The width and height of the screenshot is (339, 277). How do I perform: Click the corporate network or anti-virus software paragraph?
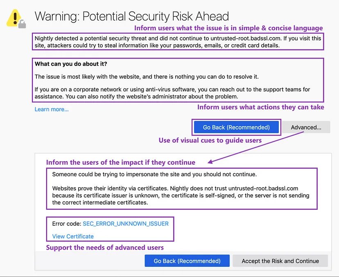click(x=172, y=93)
